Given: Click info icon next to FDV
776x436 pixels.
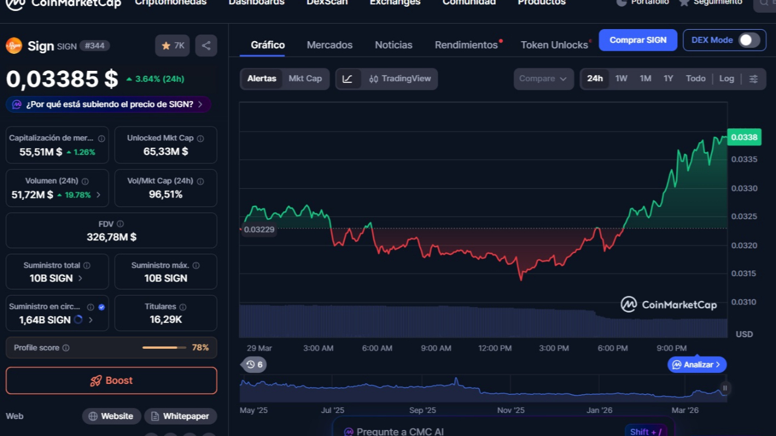Looking at the screenshot, I should [120, 224].
